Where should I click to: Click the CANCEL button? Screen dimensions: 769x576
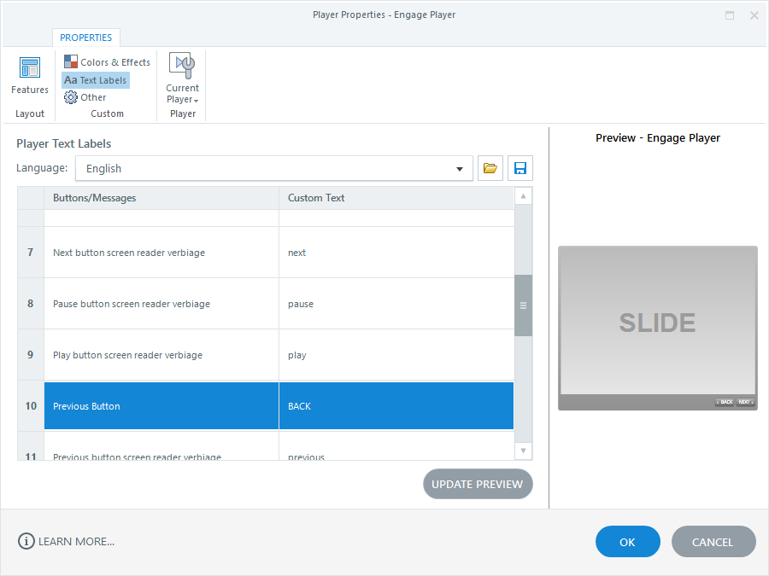[713, 542]
